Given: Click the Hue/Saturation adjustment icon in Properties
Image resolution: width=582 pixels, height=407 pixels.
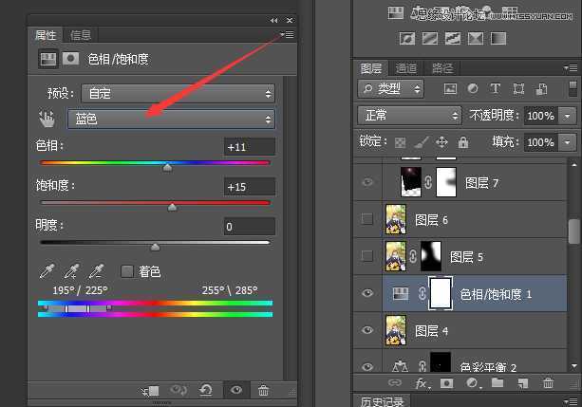Looking at the screenshot, I should coord(48,59).
